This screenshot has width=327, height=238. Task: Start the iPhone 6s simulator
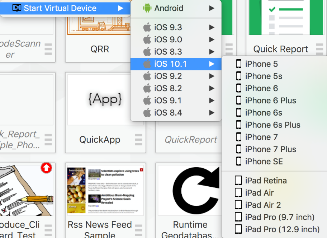(274, 113)
